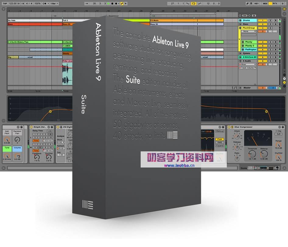Open the Track Volume control chooser

[x=248, y=68]
